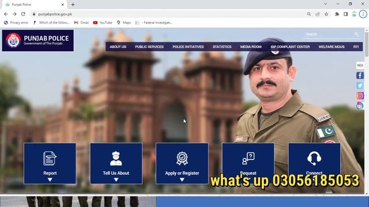The width and height of the screenshot is (369, 207).
Task: Open the About Us menu
Action: point(118,47)
